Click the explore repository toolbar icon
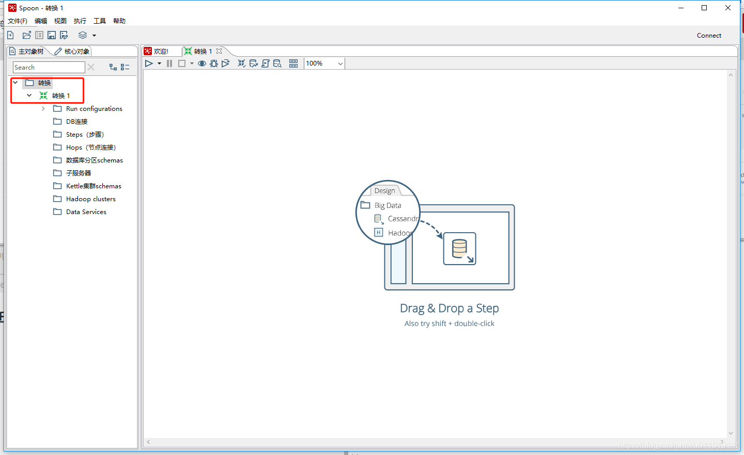Screen dimensions: 744x455 39,35
